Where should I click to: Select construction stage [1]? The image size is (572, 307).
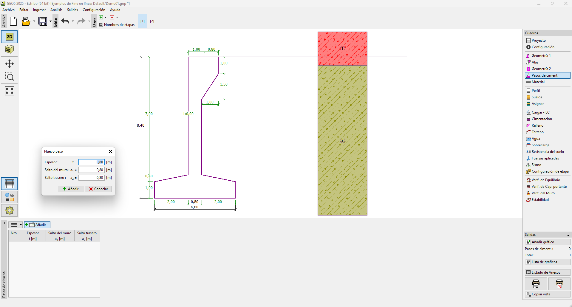(x=143, y=21)
